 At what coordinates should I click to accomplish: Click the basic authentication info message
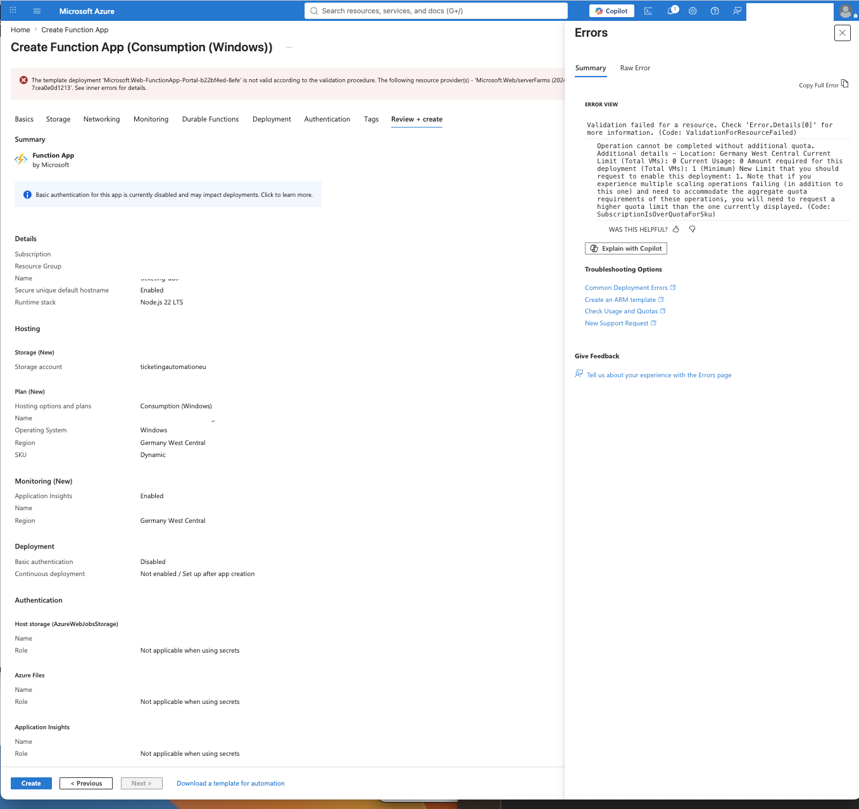tap(174, 194)
